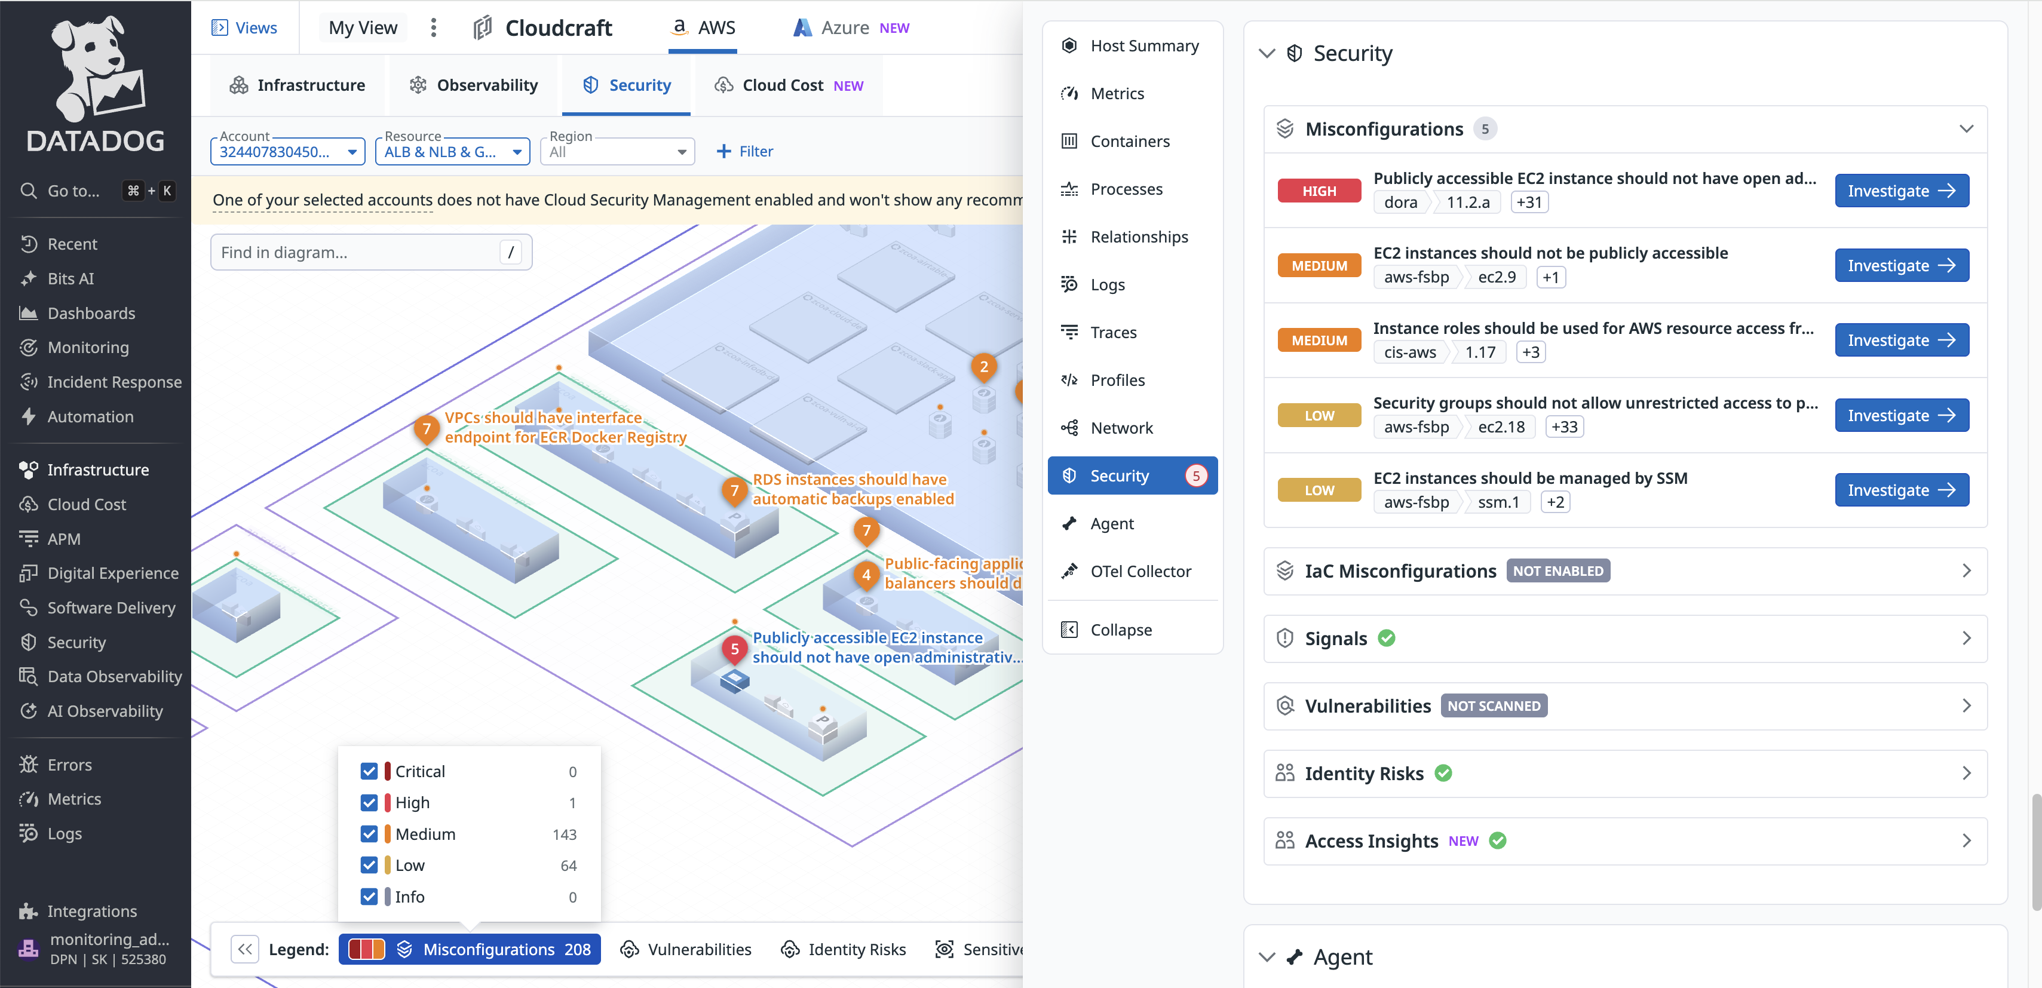The width and height of the screenshot is (2042, 988).
Task: Investigate the HIGH EC2 misconfiguration
Action: [x=1901, y=191]
